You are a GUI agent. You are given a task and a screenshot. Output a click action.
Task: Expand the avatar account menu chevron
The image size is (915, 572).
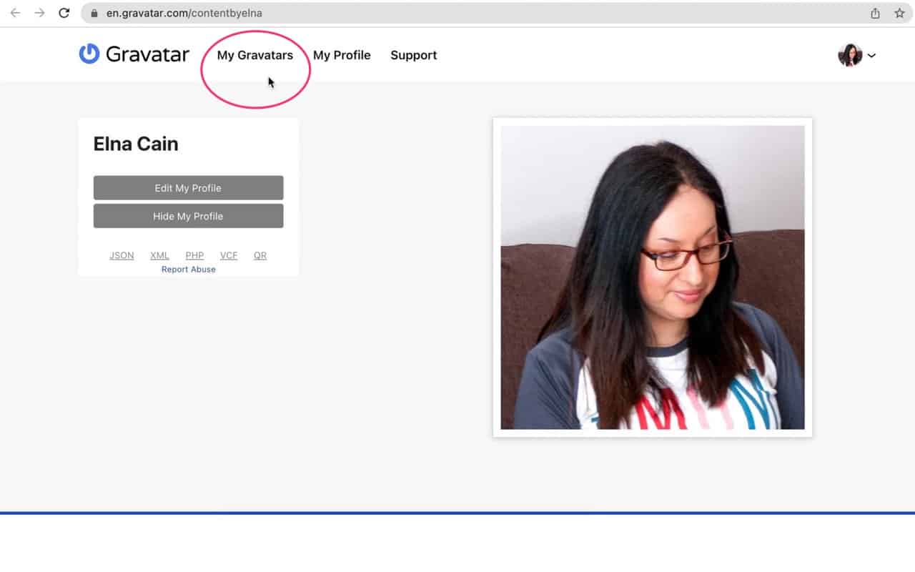871,55
